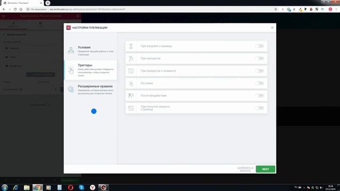Select the Триггеры (Triggers) section

point(91,70)
